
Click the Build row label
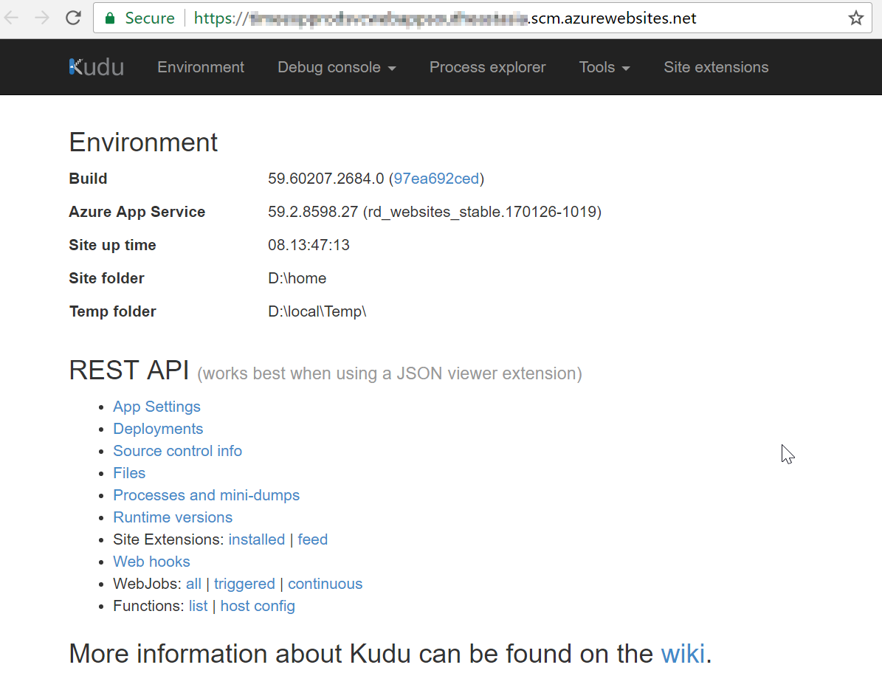click(88, 179)
